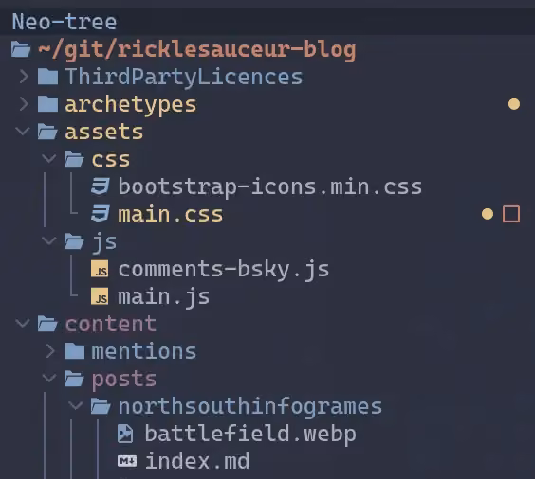Open the battlefield.webp file
The height and width of the screenshot is (479, 535).
coord(250,434)
